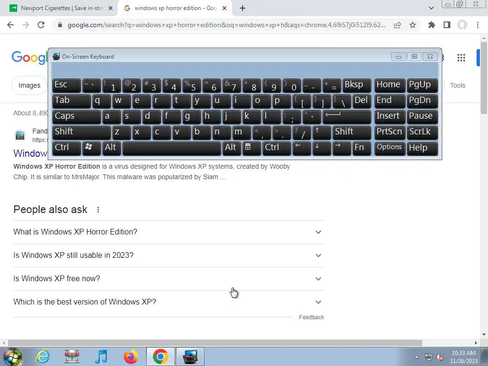Image resolution: width=488 pixels, height=366 pixels.
Task: Open the tab search dropdown arrow
Action: [x=431, y=8]
